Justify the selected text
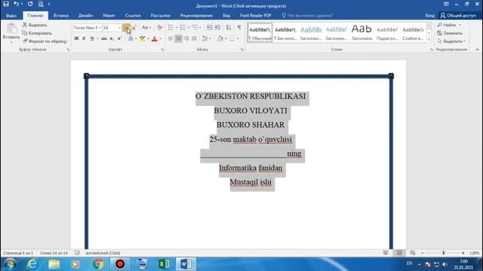The width and height of the screenshot is (483, 271). pos(194,38)
